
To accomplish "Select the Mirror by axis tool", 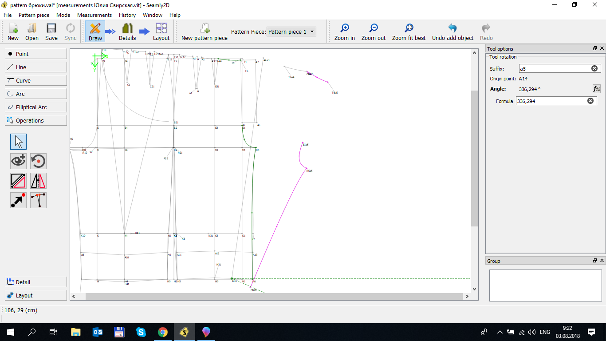I will [38, 181].
